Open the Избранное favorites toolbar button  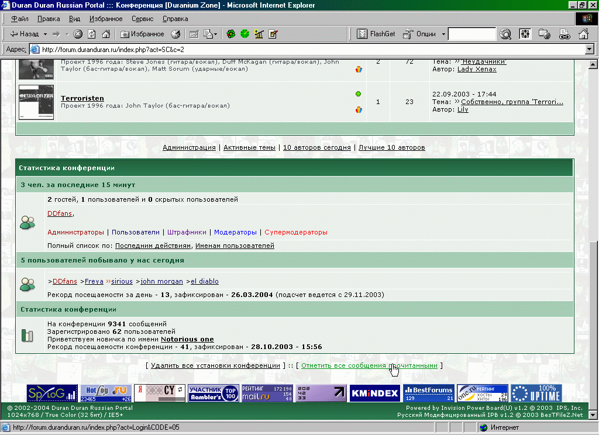(142, 34)
